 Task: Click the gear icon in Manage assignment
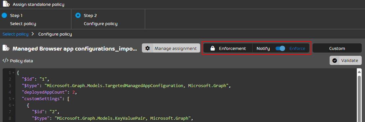pos(147,48)
